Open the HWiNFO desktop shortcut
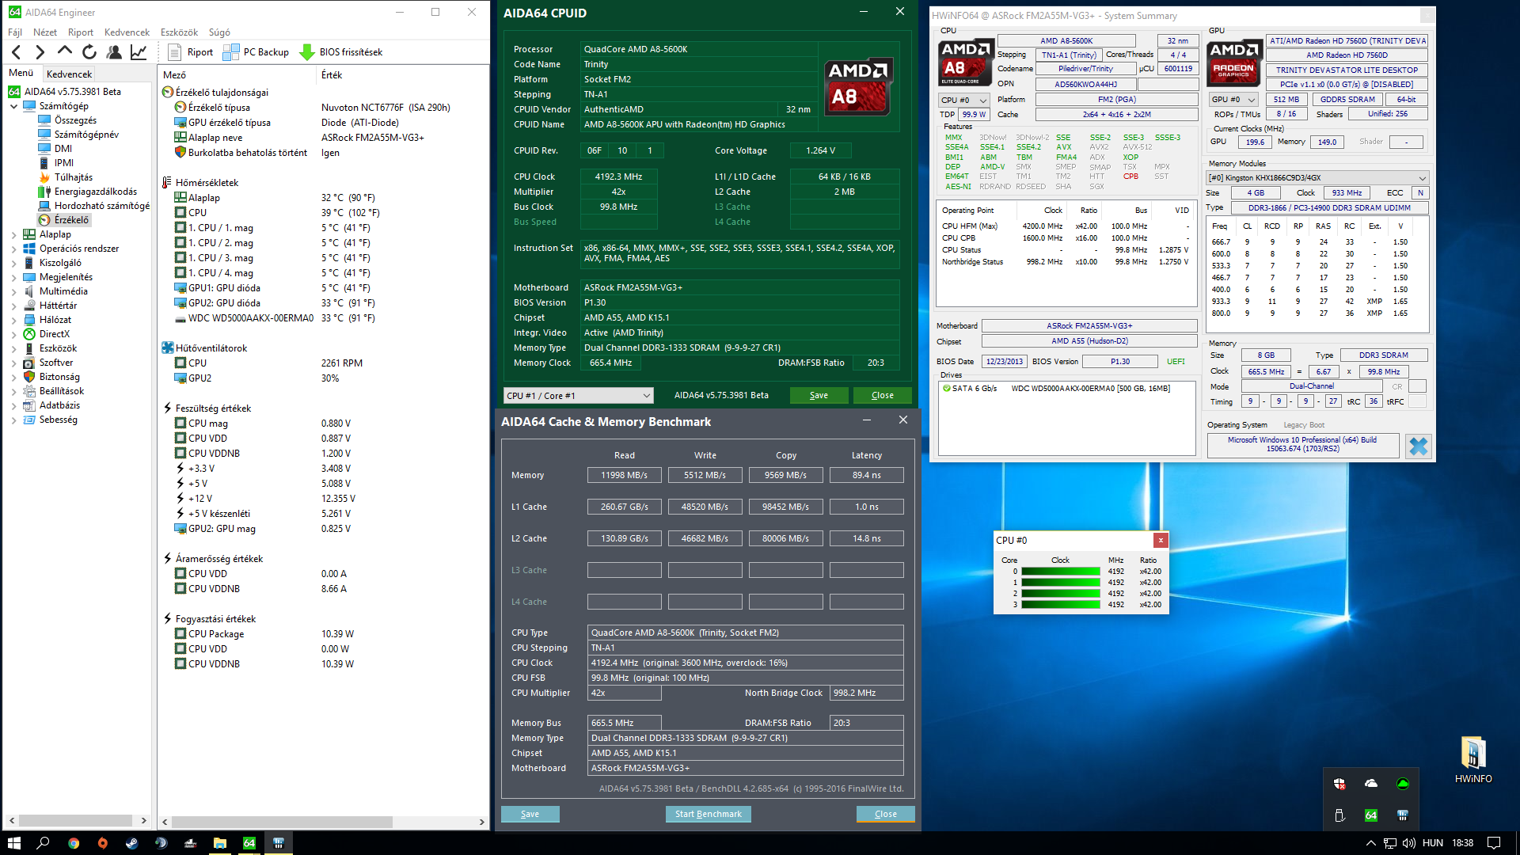This screenshot has height=855, width=1520. [x=1472, y=760]
